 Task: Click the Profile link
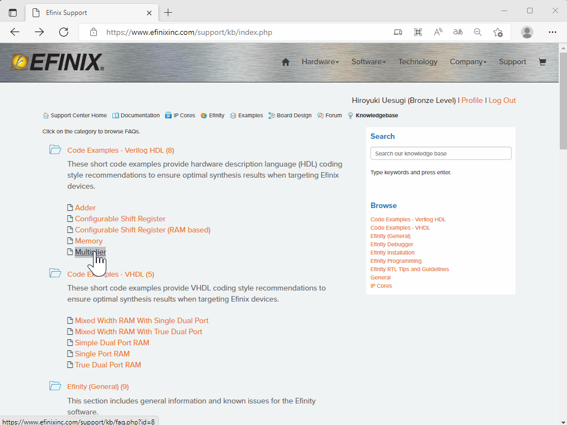pyautogui.click(x=472, y=101)
